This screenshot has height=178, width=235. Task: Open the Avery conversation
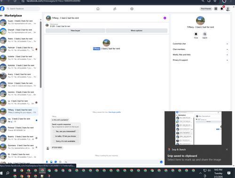point(19,76)
